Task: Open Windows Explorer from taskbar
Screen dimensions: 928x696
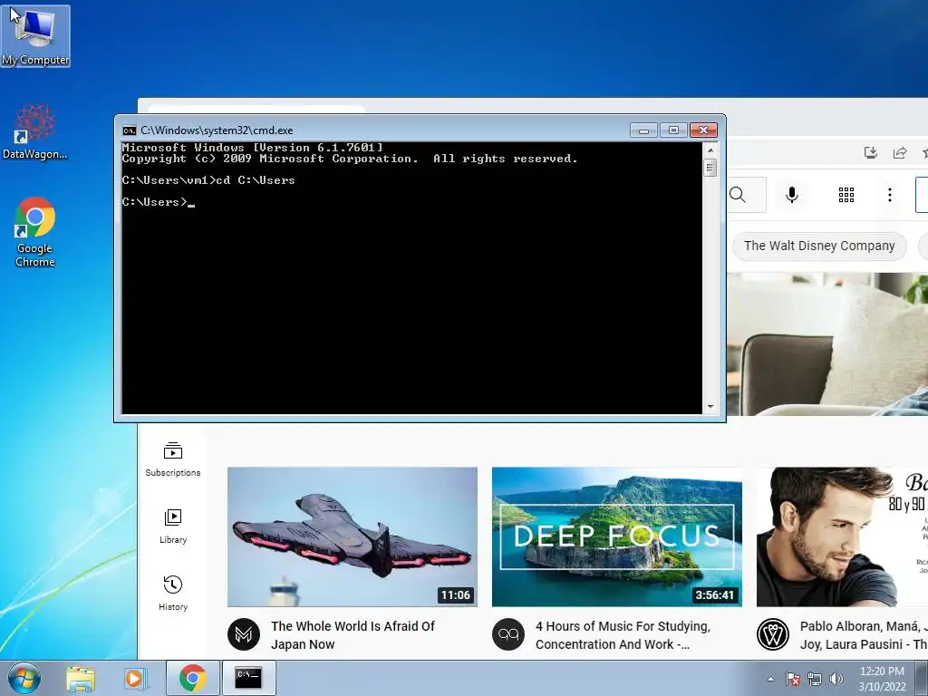Action: pos(81,678)
